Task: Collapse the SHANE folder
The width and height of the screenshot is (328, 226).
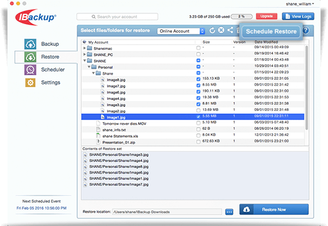Action: (85, 60)
